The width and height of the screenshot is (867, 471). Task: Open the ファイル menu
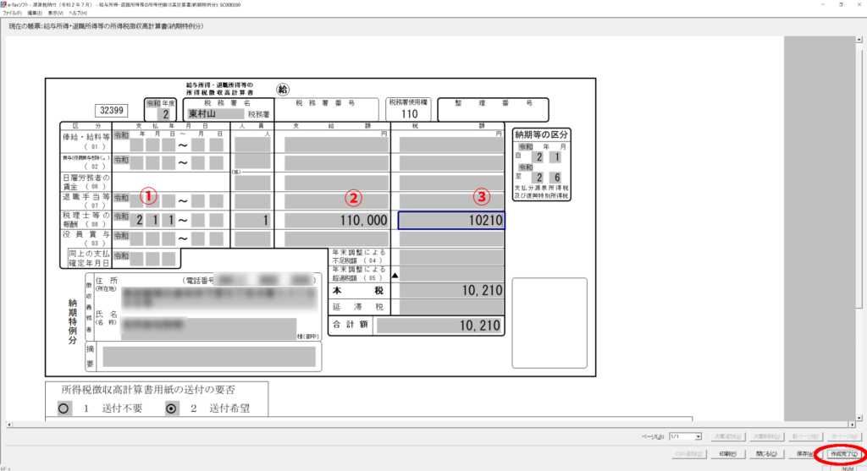[x=13, y=14]
